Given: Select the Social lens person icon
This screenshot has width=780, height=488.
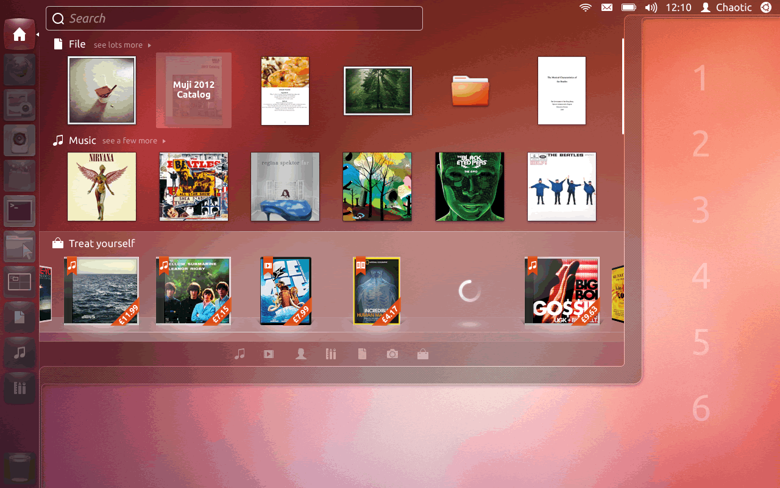Looking at the screenshot, I should (300, 353).
